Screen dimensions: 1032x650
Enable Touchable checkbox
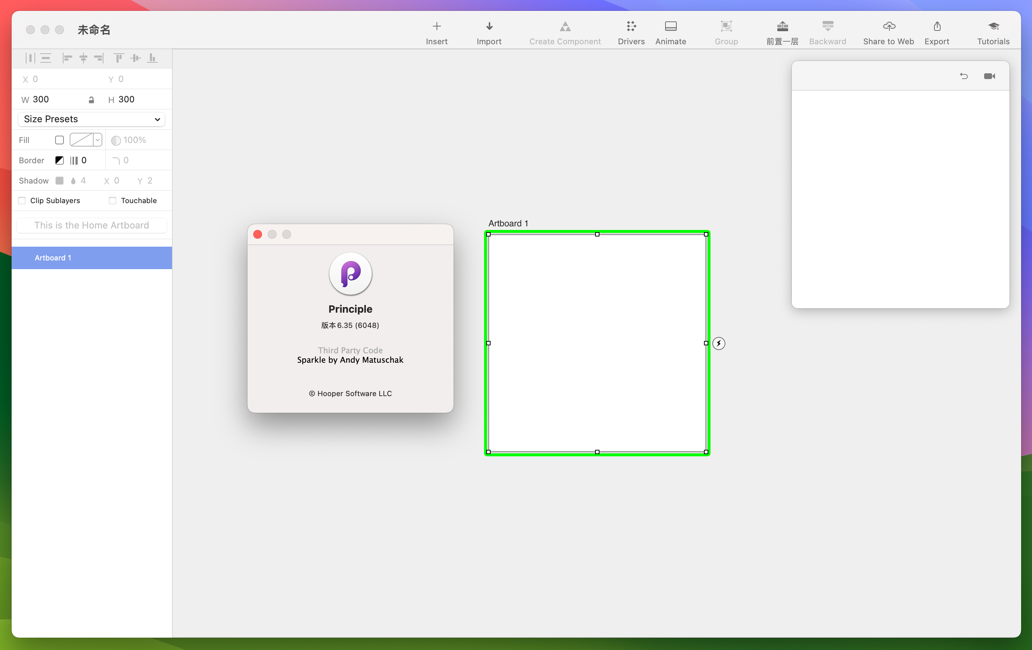(x=112, y=201)
